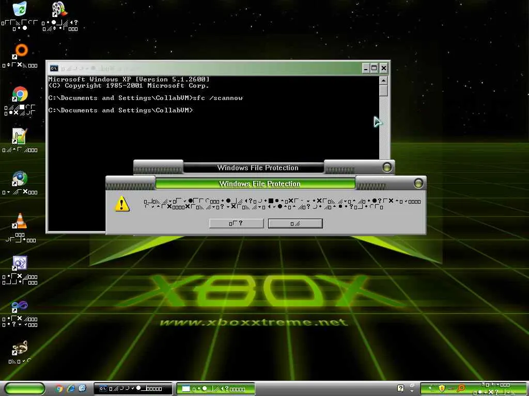The width and height of the screenshot is (529, 396).
Task: Click the small restore icon beside the tray
Action: pos(412,385)
